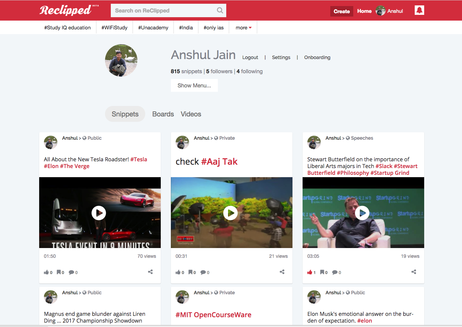This screenshot has width=462, height=327.
Task: Open #Study IQ education tag
Action: (68, 28)
